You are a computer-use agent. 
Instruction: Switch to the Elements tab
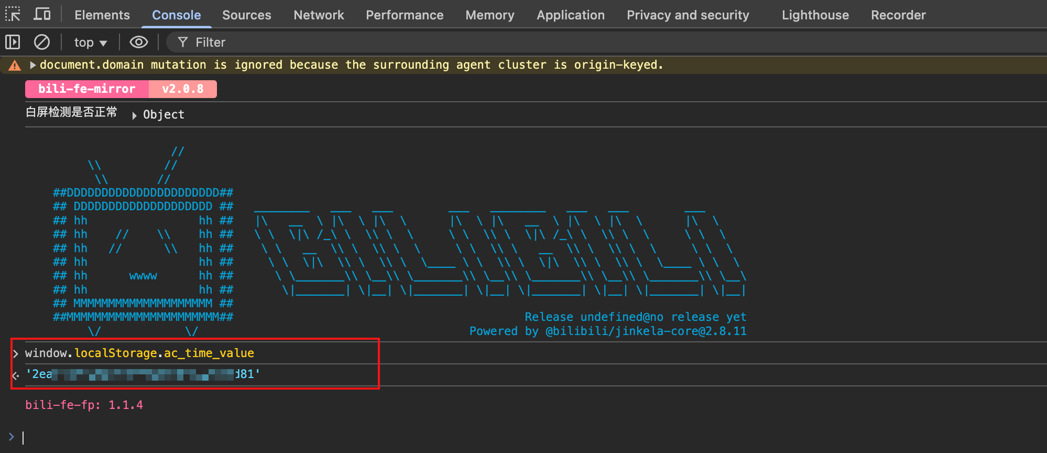click(102, 15)
